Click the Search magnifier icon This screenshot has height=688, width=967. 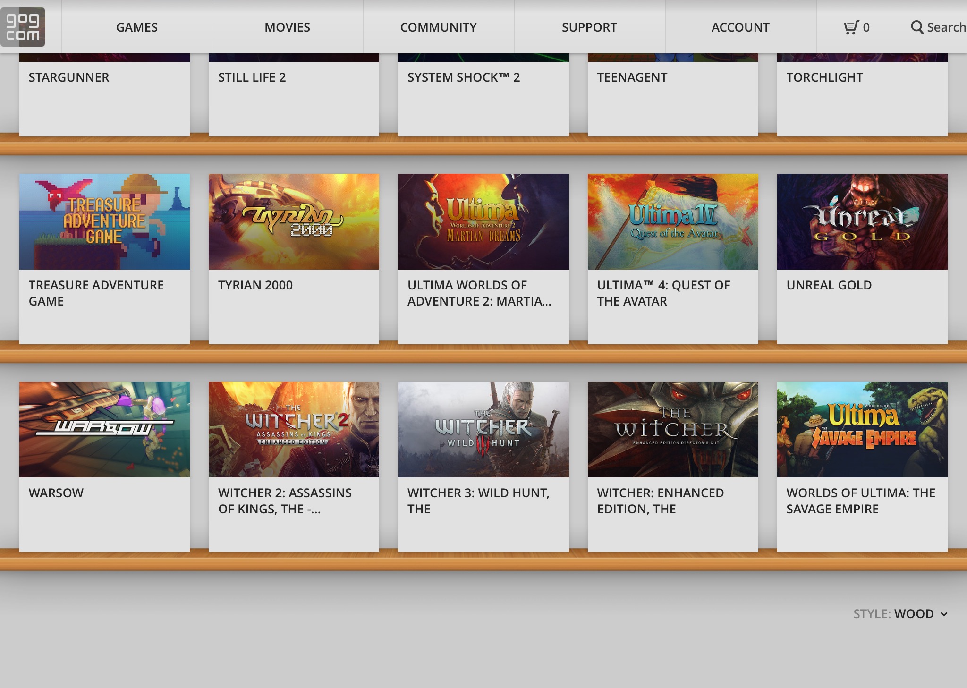point(917,27)
